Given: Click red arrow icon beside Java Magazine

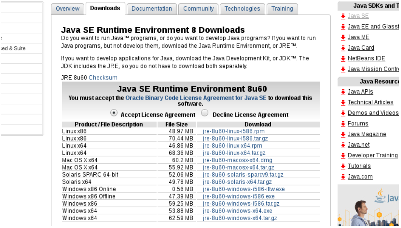Looking at the screenshot, I should (x=343, y=135).
